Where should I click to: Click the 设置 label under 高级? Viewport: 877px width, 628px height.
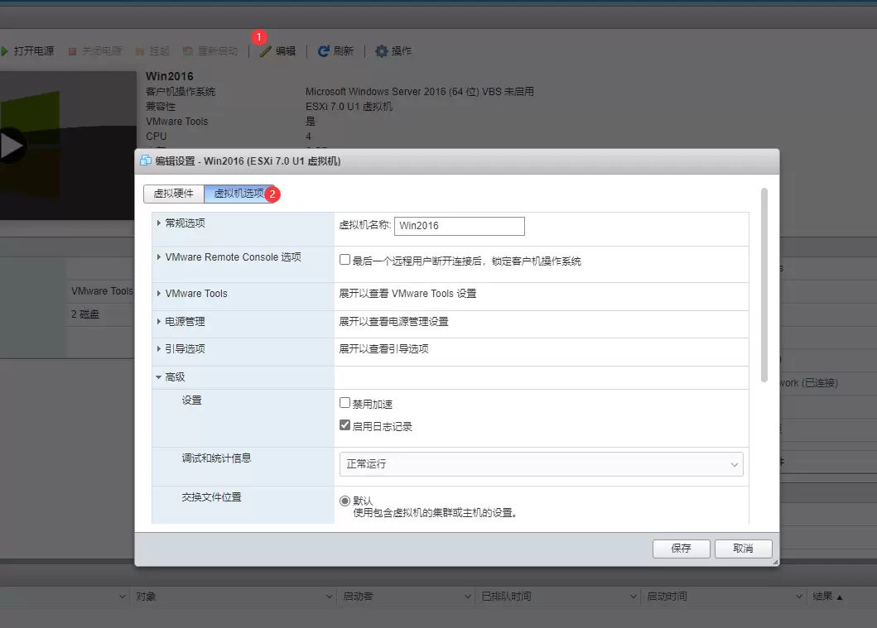(x=192, y=400)
